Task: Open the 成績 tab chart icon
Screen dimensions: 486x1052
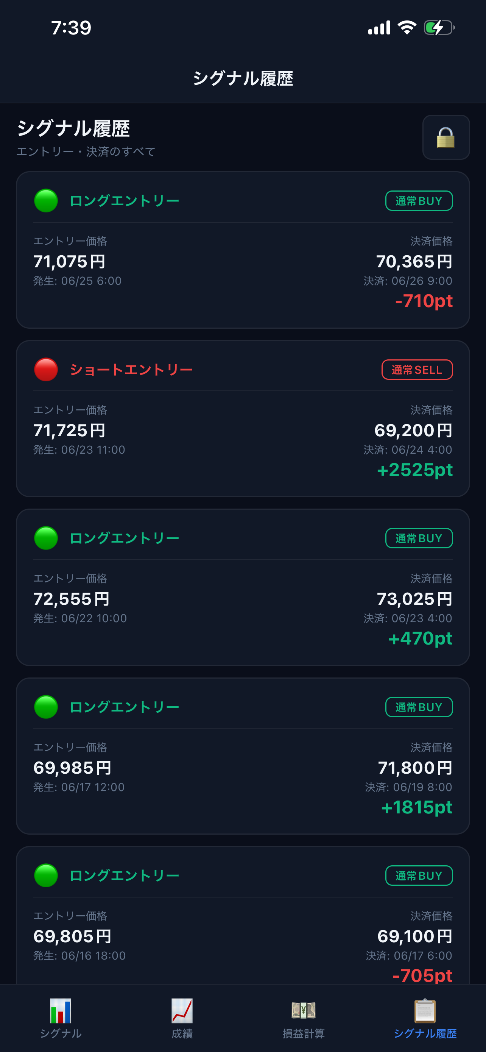Action: pyautogui.click(x=182, y=1011)
